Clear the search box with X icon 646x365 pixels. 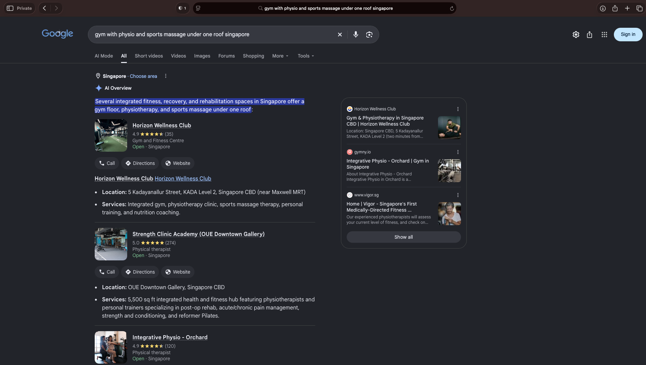coord(340,35)
